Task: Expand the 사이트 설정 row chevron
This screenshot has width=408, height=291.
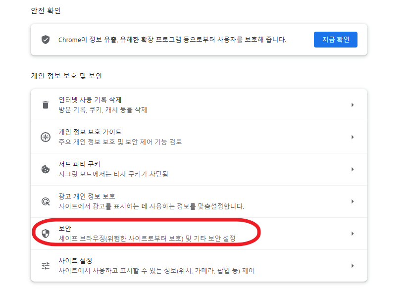Action: point(353,265)
